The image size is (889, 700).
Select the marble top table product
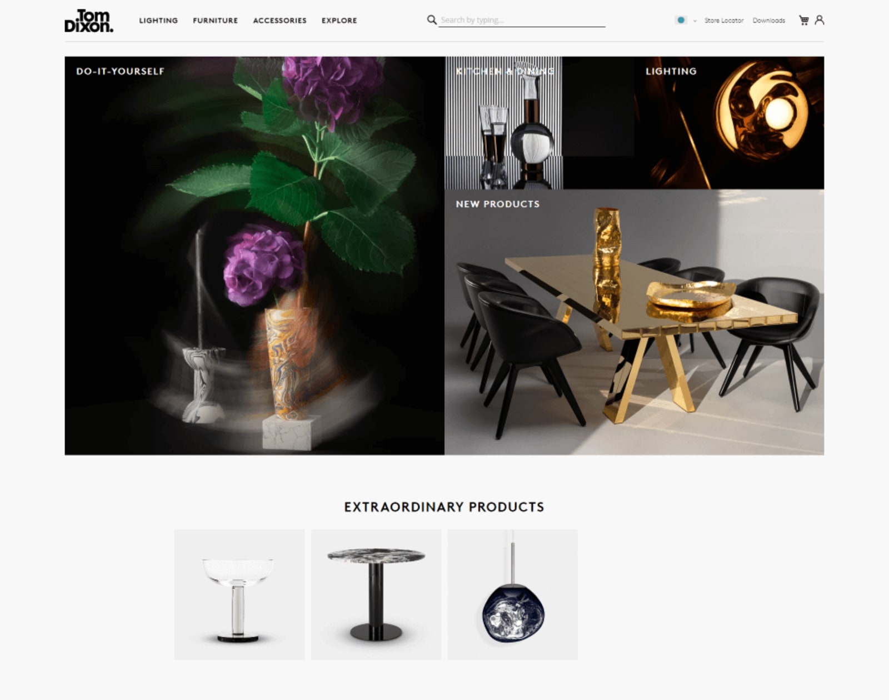376,594
